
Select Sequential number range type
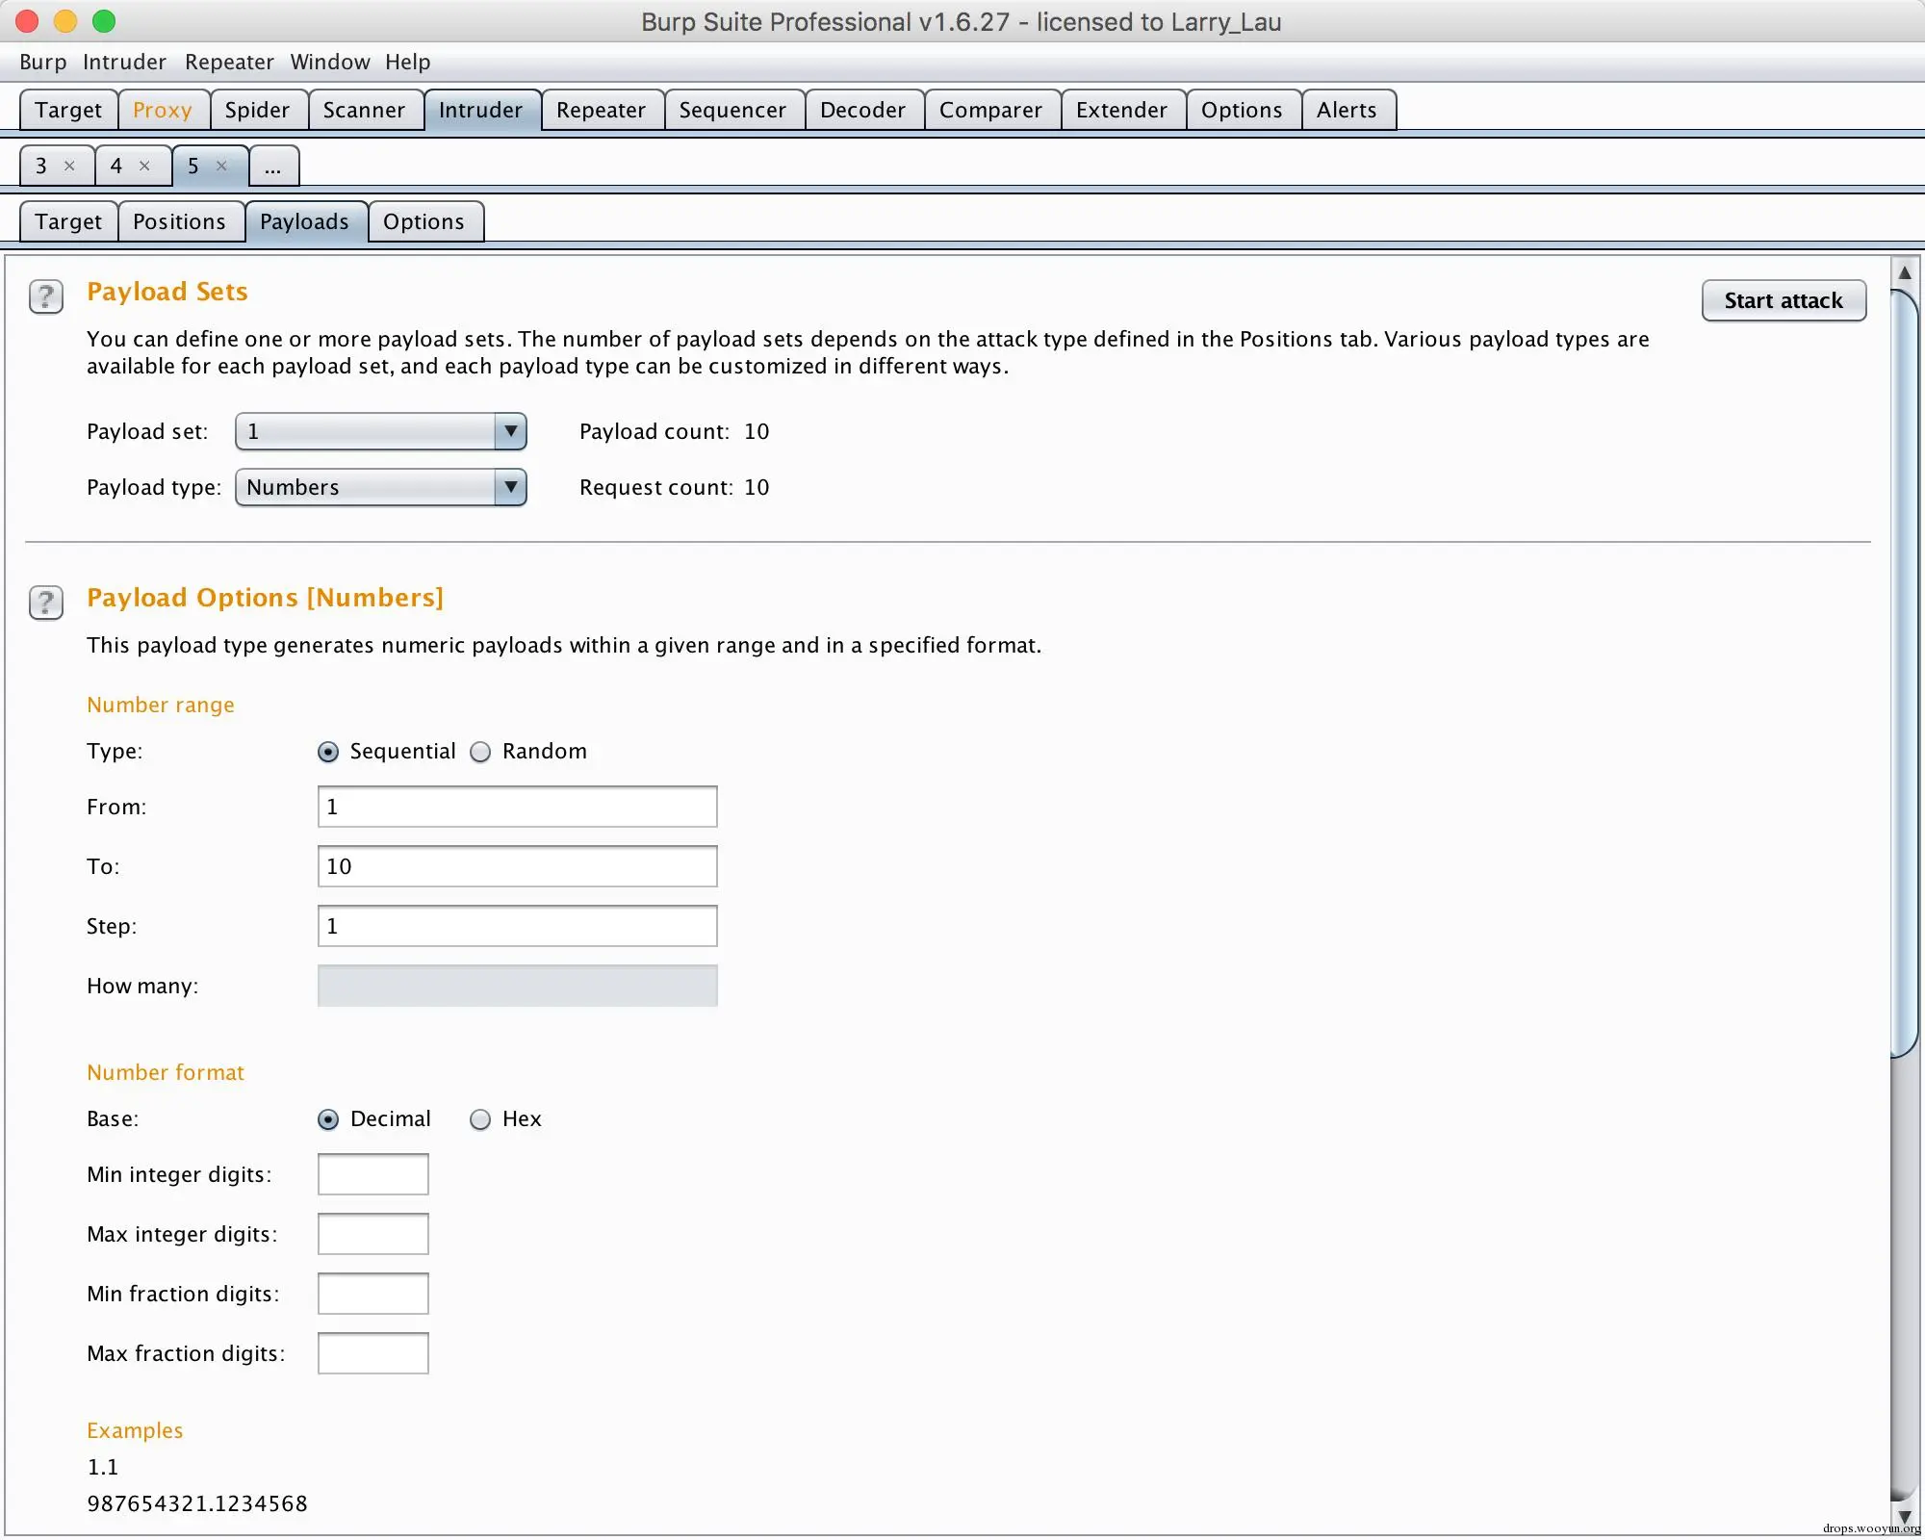pyautogui.click(x=328, y=752)
